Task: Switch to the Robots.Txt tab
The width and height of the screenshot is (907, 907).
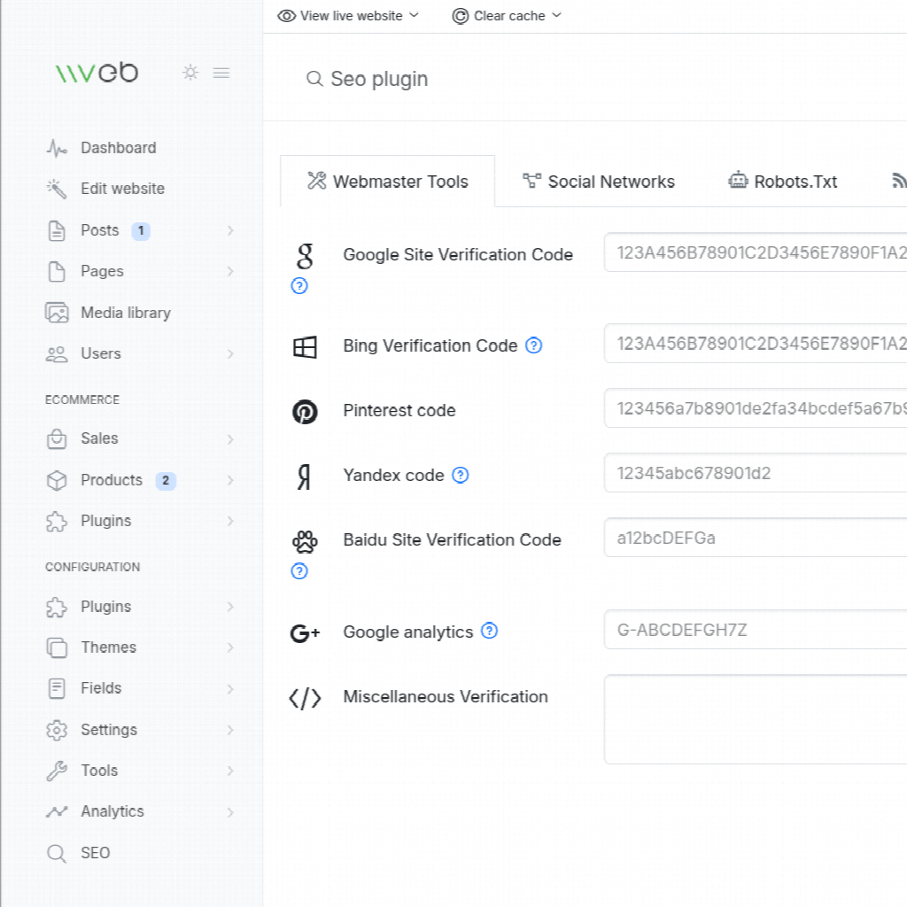Action: coord(783,182)
